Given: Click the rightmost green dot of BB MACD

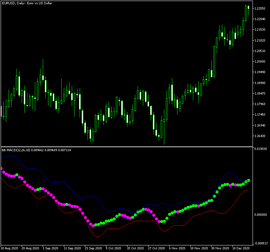Looking at the screenshot, I should (x=249, y=180).
